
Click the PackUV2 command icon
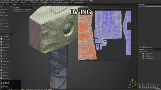(x=1, y=64)
